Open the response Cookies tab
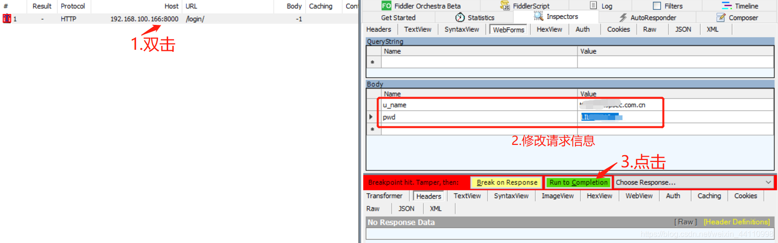The width and height of the screenshot is (778, 243). click(x=746, y=196)
